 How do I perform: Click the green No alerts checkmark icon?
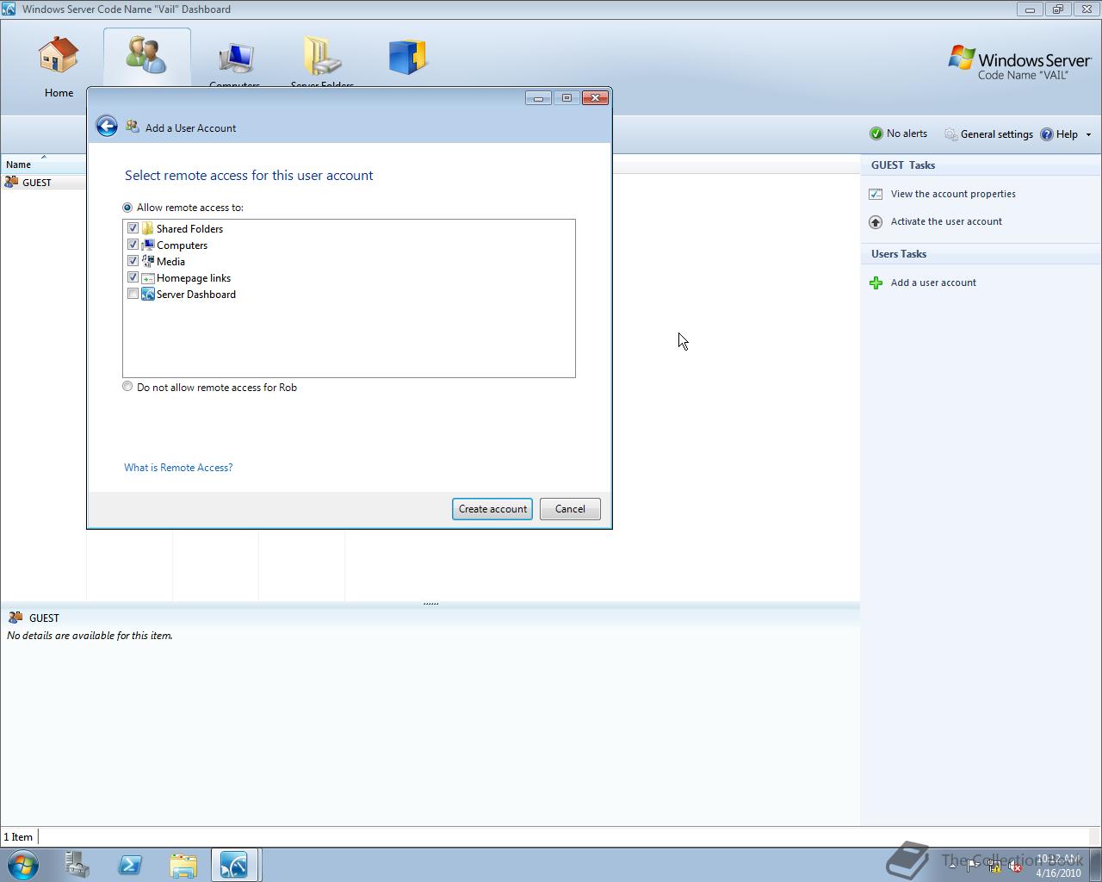[876, 134]
